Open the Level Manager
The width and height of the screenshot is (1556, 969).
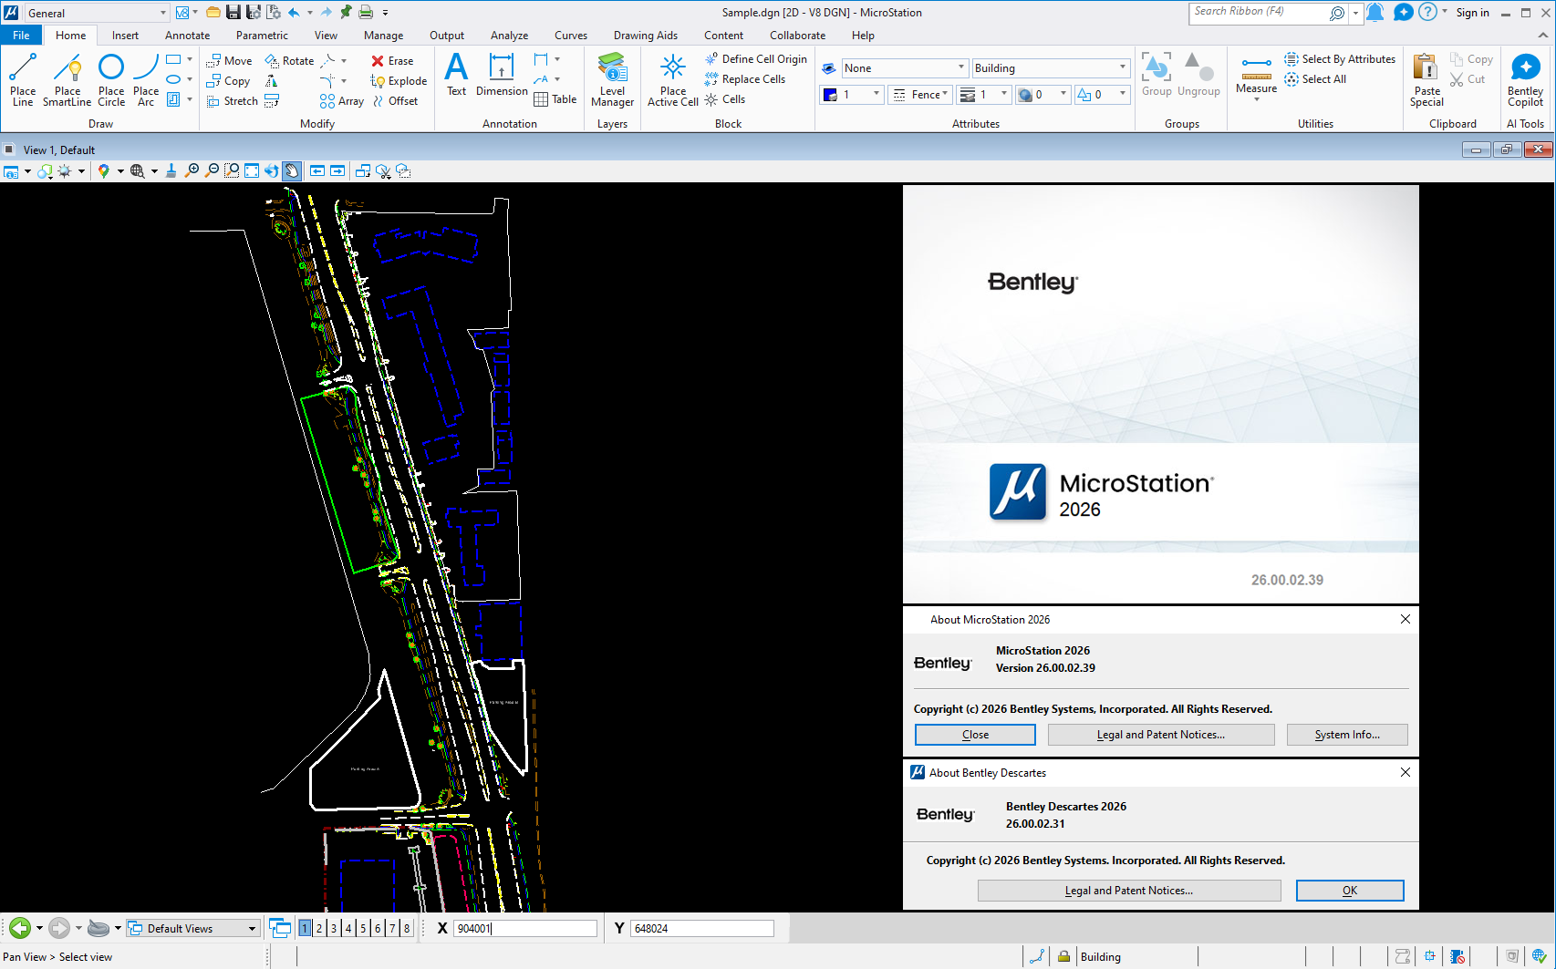pyautogui.click(x=612, y=79)
